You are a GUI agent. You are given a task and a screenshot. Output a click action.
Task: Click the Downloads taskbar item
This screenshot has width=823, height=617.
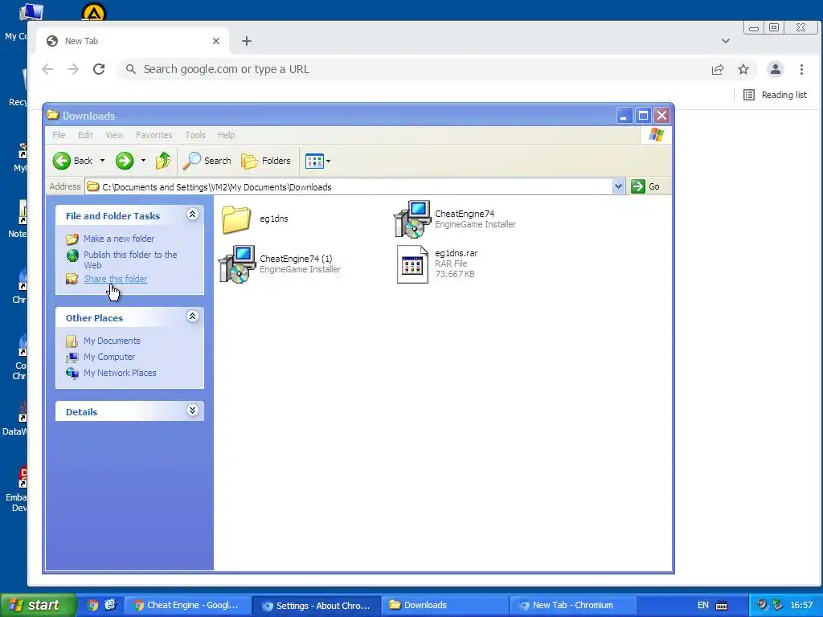pos(444,605)
